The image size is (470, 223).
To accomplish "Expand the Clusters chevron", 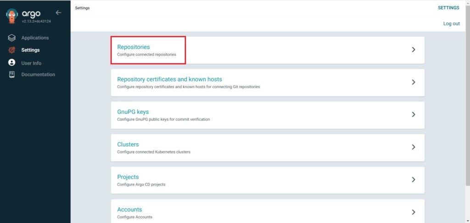I will click(x=414, y=147).
